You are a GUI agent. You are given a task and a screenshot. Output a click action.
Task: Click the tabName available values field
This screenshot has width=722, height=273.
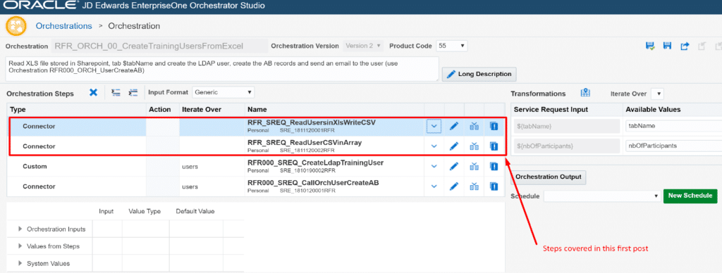coord(673,126)
